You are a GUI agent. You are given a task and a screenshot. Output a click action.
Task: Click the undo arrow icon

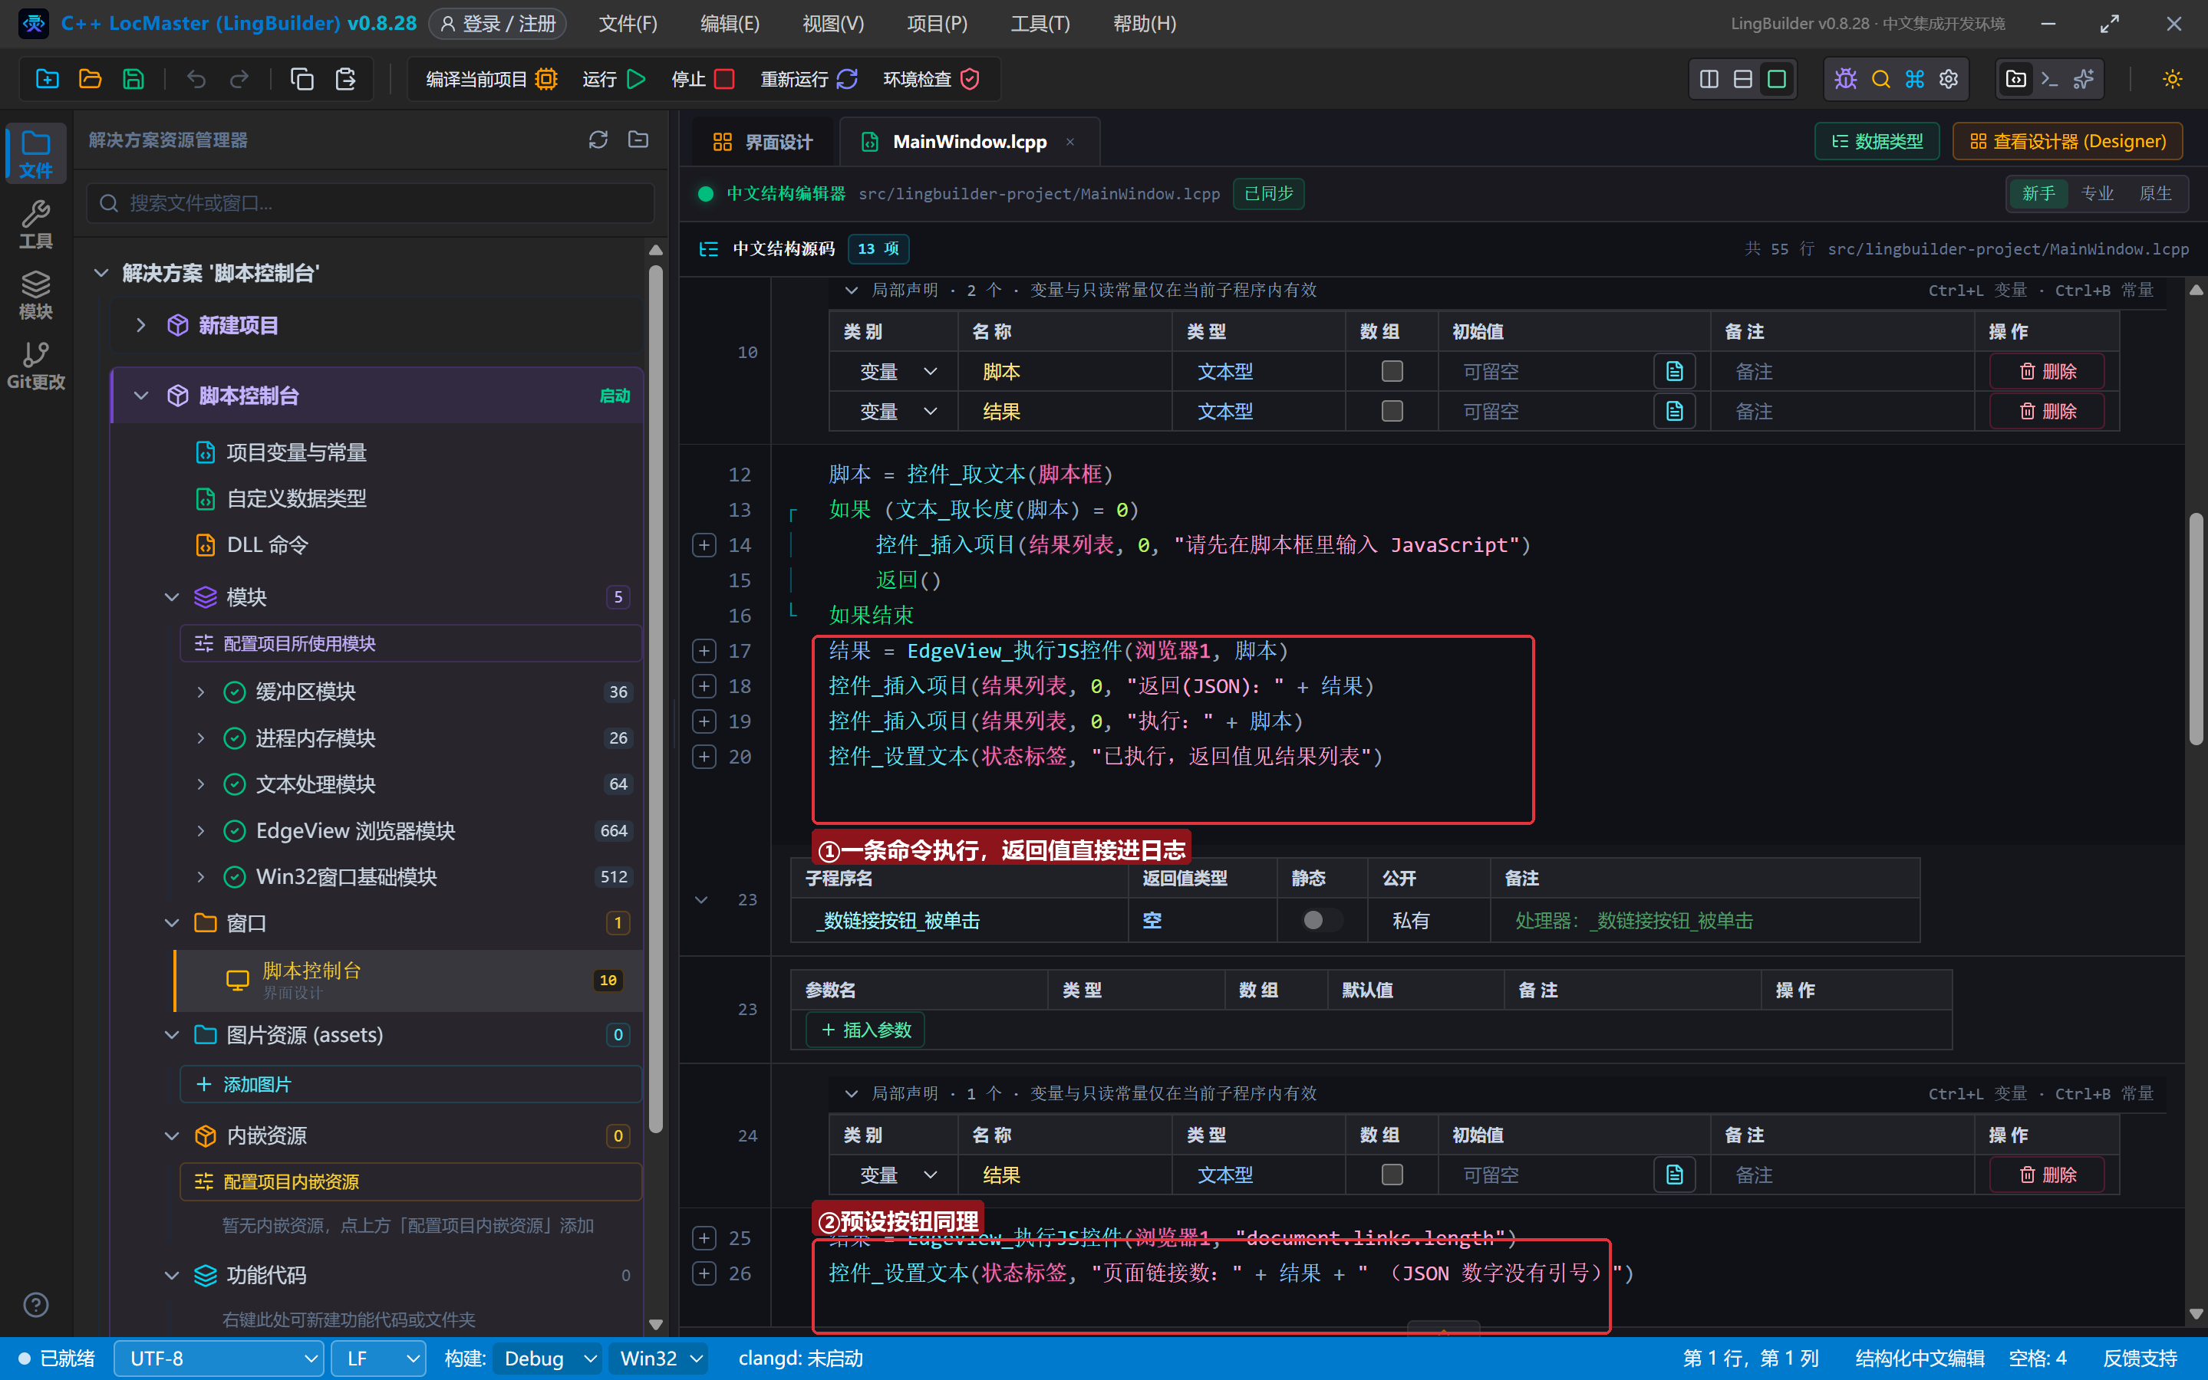tap(196, 80)
